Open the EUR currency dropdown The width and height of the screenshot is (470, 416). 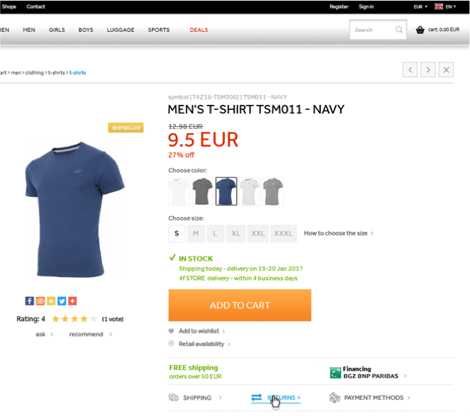click(420, 6)
